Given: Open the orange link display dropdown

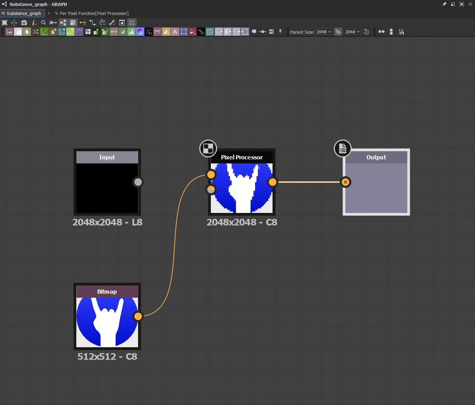Looking at the screenshot, I should pyautogui.click(x=83, y=23).
